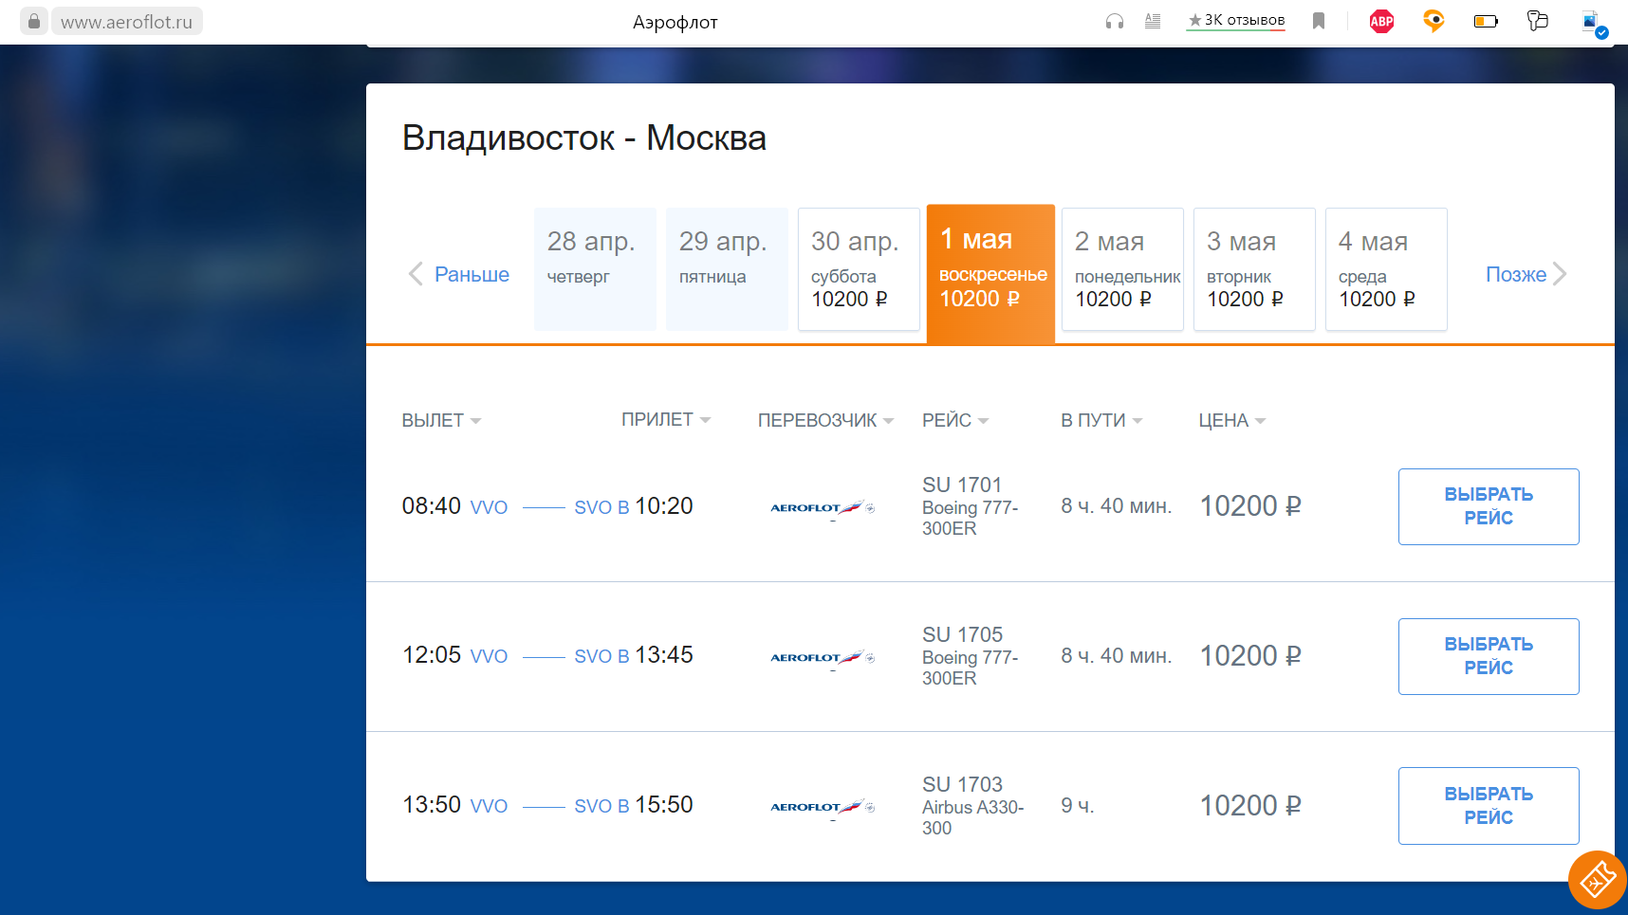Open the ABP ad blocker extension
This screenshot has height=915, width=1628.
[1382, 21]
